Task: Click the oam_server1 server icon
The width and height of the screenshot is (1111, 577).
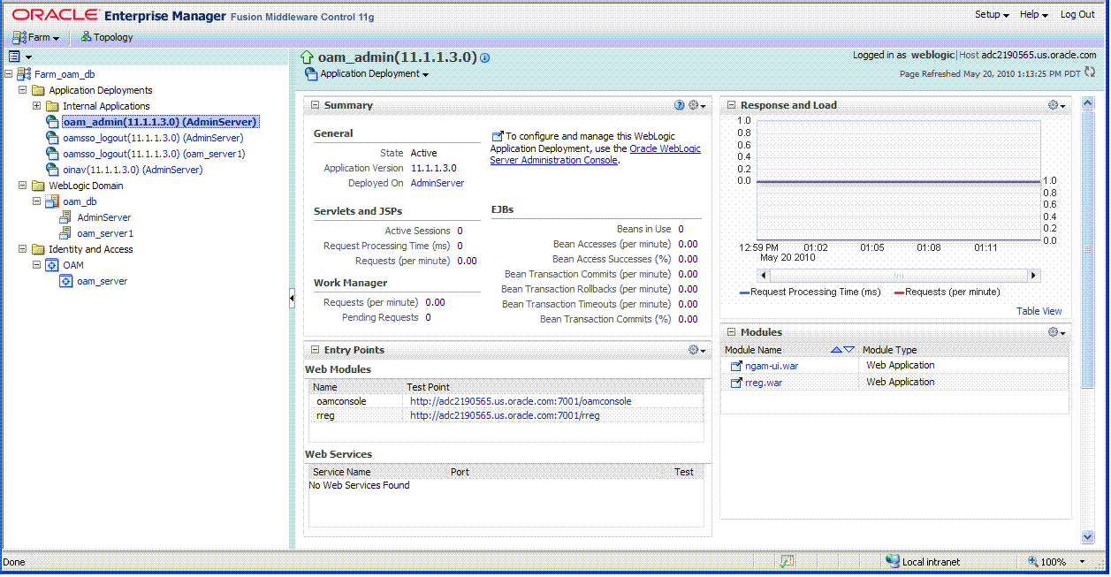Action: point(66,233)
